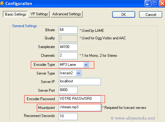Open the Server Type dropdown arrow
The width and height of the screenshot is (165, 122).
78,73
